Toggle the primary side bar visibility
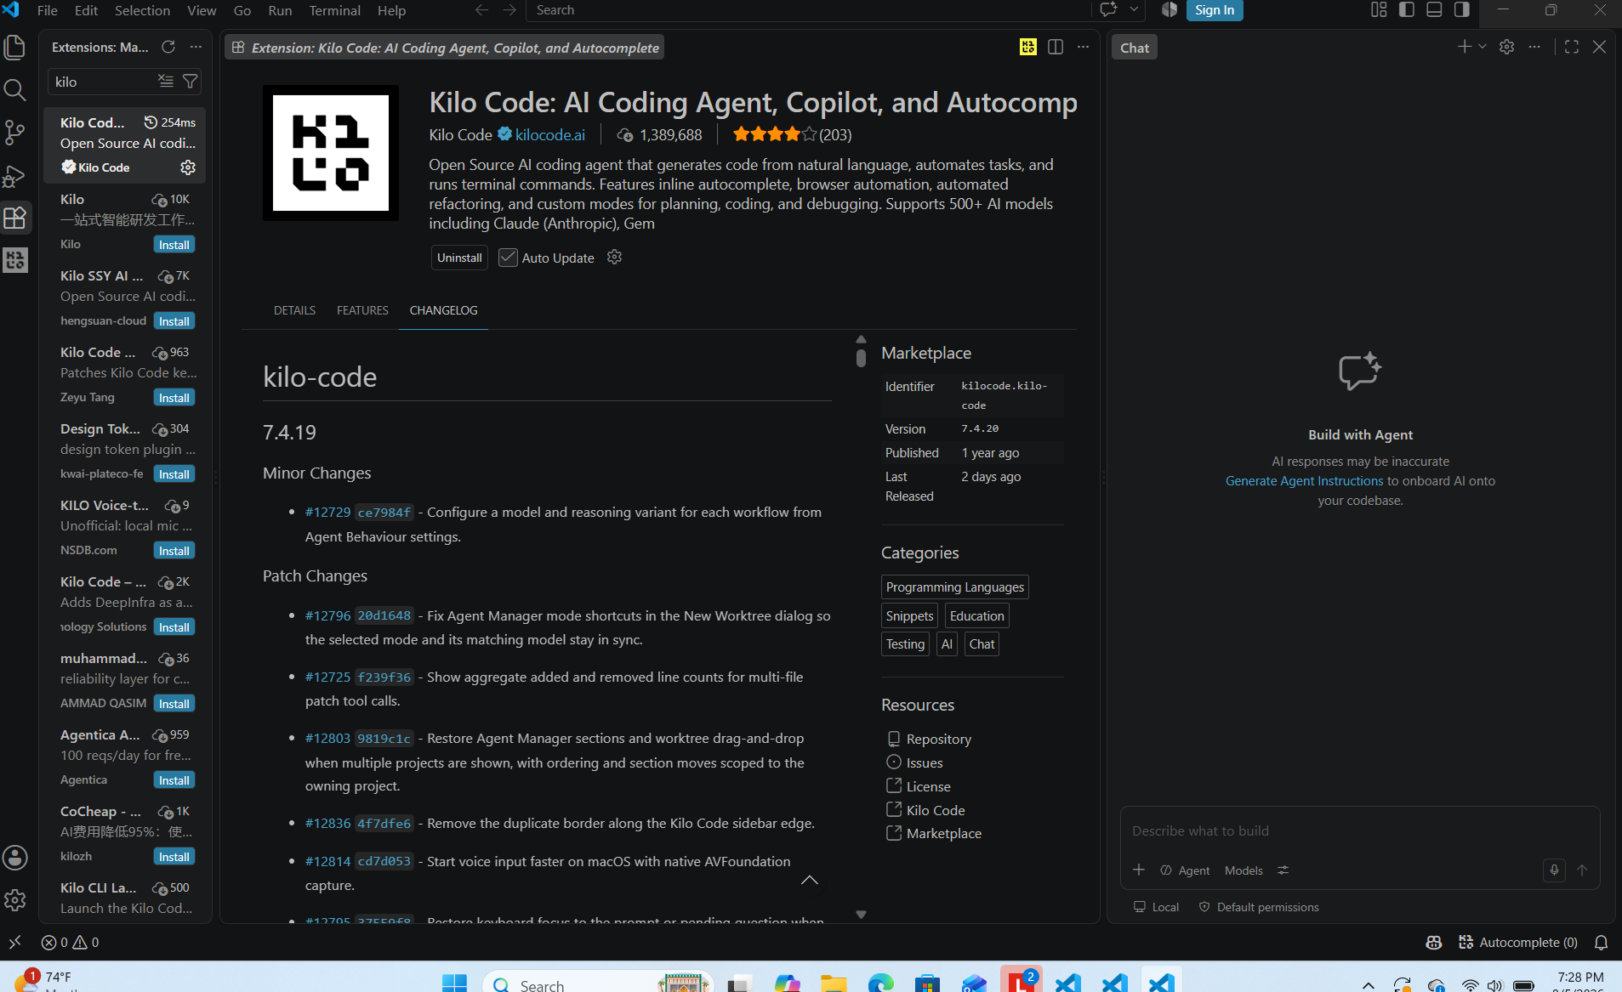Screen dimensions: 1622x992 coord(1407,10)
